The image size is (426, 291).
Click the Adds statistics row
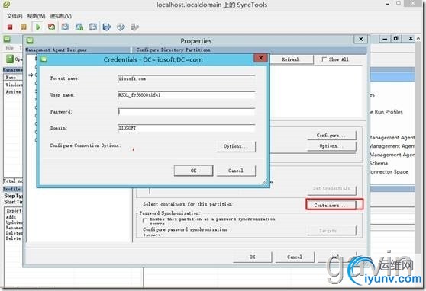11,217
